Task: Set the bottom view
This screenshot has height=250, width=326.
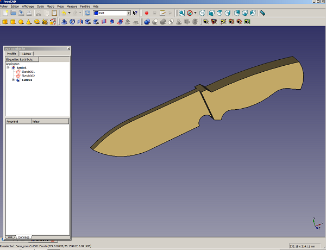Action: 245,13
